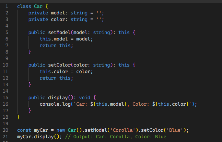Click line number 20 in the gutter
This screenshot has width=222, height=142.
(x=5, y=130)
